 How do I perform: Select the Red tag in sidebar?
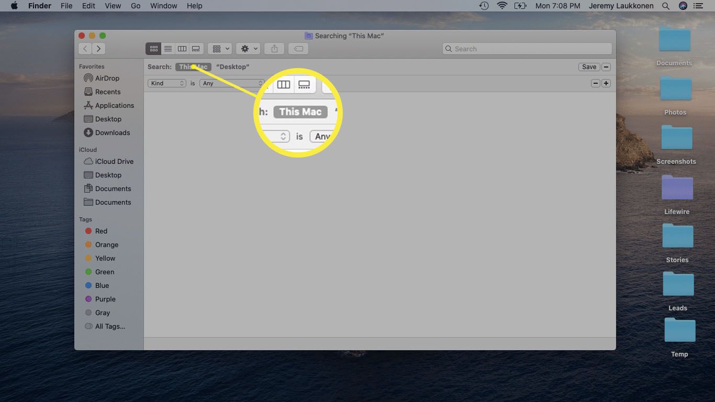tap(101, 231)
